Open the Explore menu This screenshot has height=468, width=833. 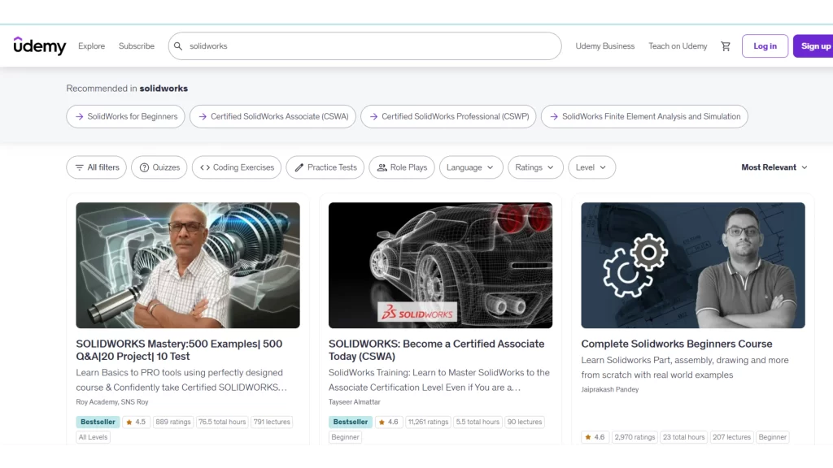pyautogui.click(x=91, y=46)
